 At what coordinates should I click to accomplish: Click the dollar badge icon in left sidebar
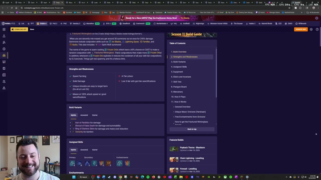pyautogui.click(x=4, y=49)
